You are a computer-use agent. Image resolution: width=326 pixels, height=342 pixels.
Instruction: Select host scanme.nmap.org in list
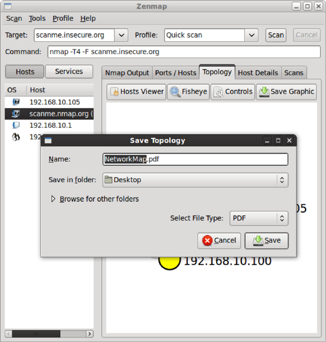click(49, 114)
